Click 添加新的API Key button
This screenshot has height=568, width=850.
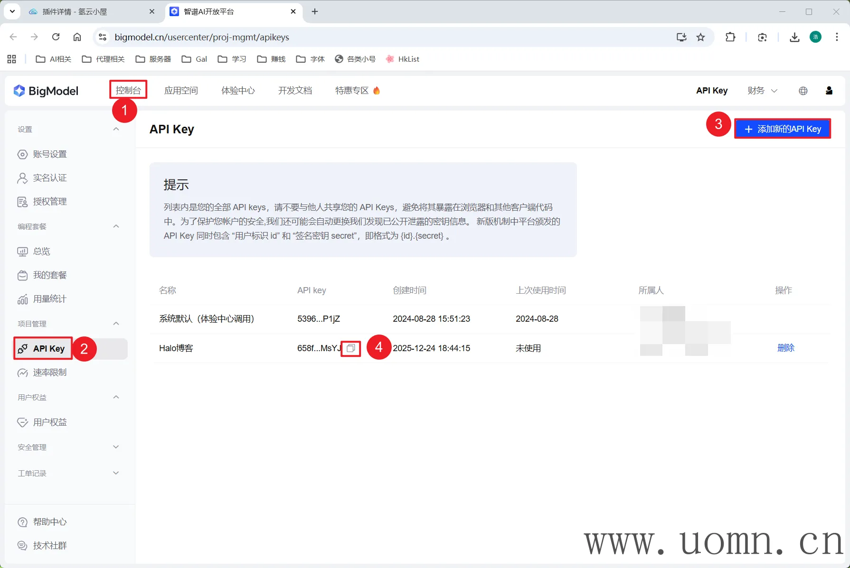(782, 129)
